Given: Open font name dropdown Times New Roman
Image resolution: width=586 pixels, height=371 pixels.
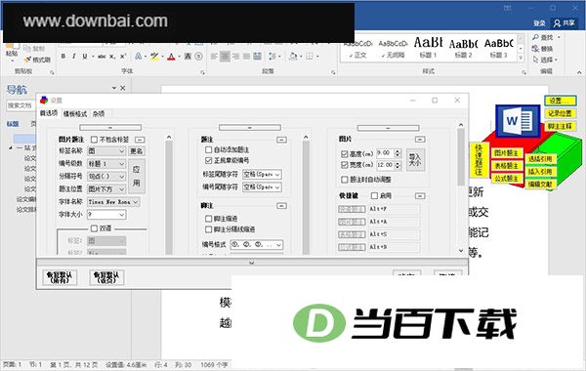Looking at the screenshot, I should [113, 202].
